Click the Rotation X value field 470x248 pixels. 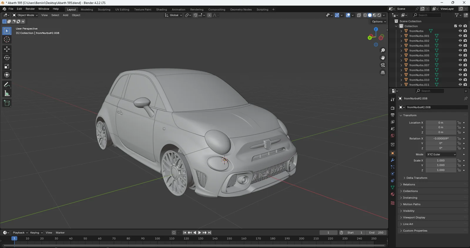[441, 138]
